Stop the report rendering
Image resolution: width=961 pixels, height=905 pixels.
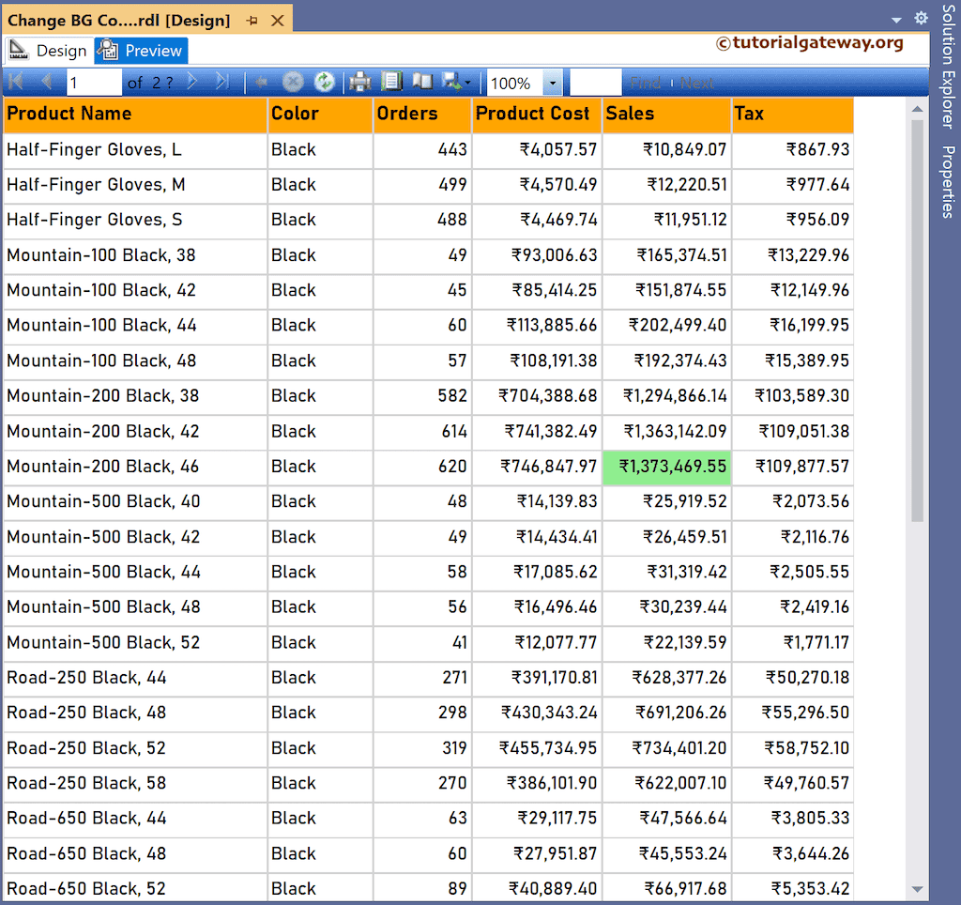tap(291, 82)
